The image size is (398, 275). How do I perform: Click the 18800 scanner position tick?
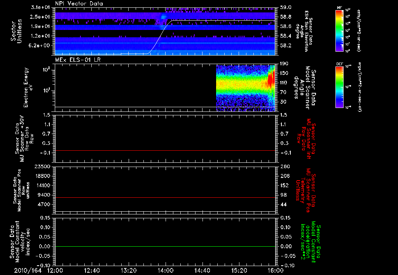point(42,176)
